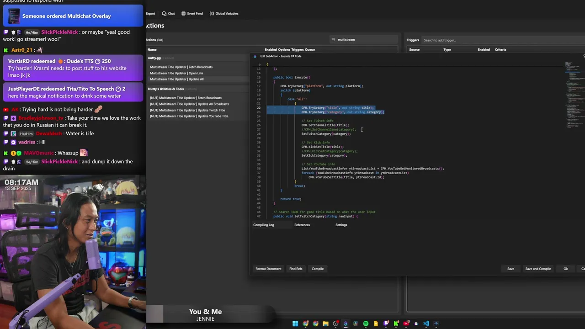Viewport: 585px width, 329px height.
Task: Click the Source column header in Triggers
Action: (x=414, y=49)
